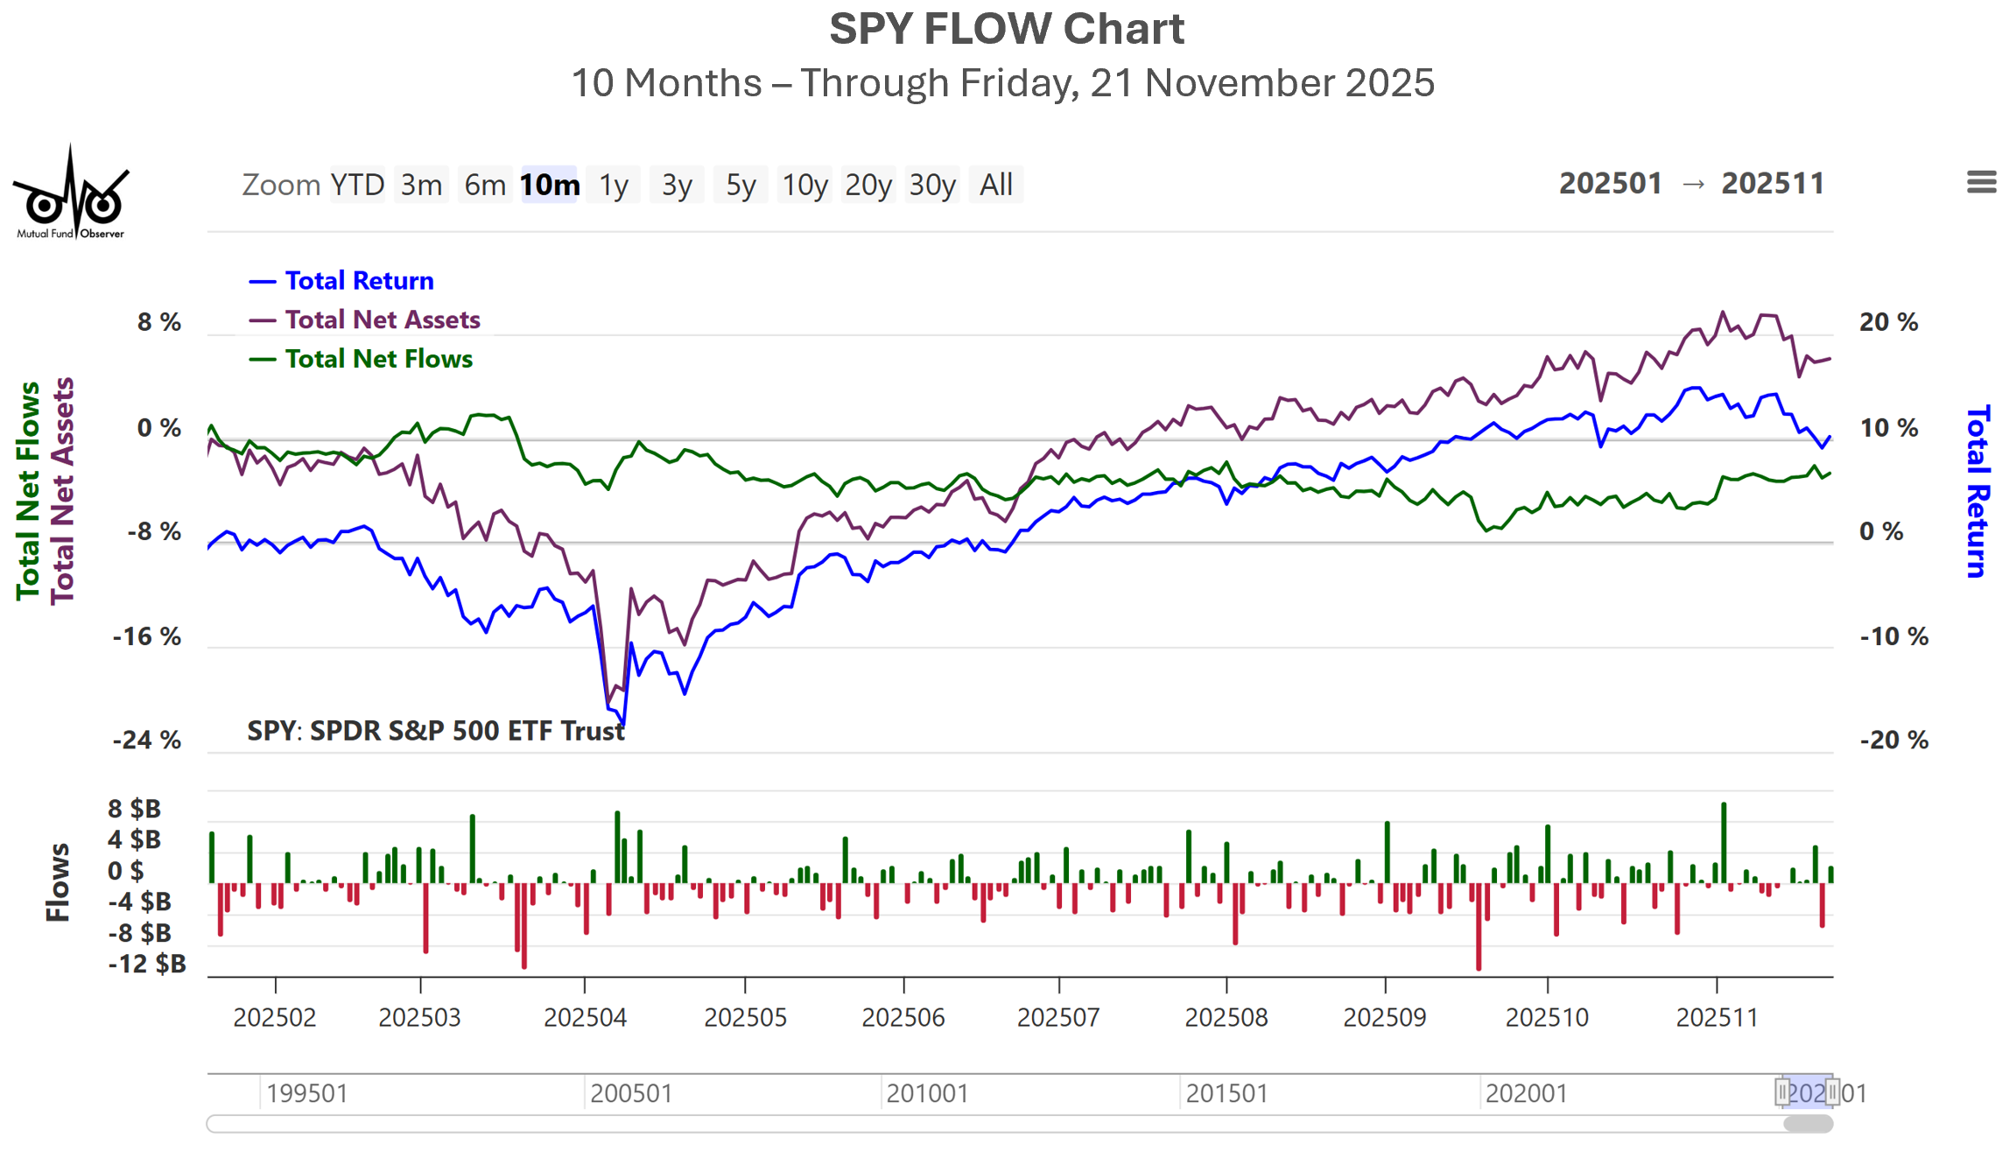Show the 20y zoom range
Viewport: 2009px width, 1151px height.
point(868,185)
